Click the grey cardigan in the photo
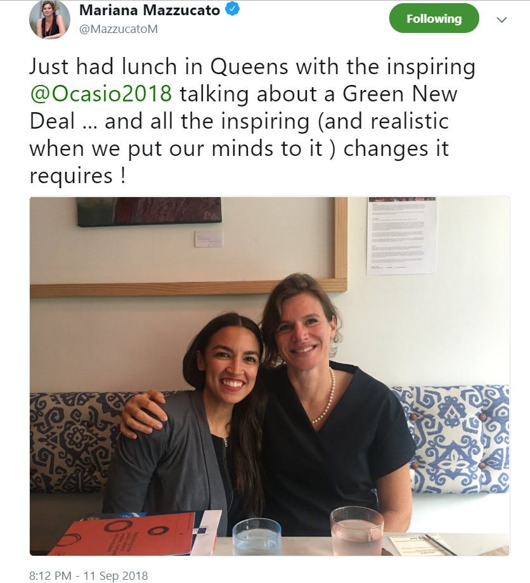The height and width of the screenshot is (583, 530). (165, 456)
